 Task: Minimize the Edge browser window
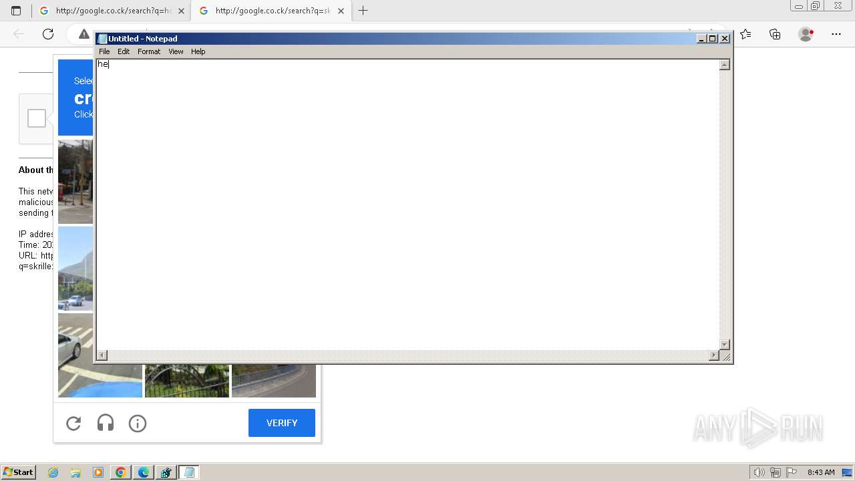point(798,6)
